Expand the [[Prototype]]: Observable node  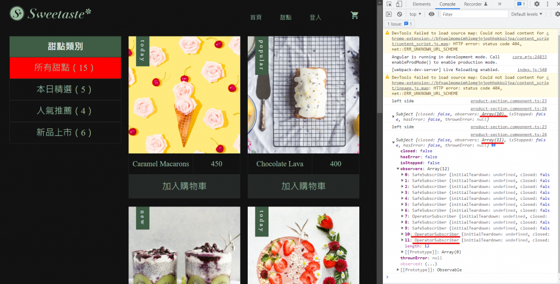[x=398, y=270]
